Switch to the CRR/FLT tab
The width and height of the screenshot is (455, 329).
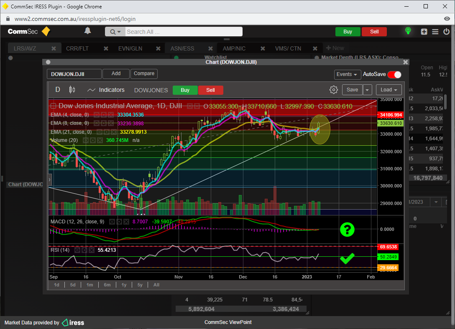coord(77,48)
